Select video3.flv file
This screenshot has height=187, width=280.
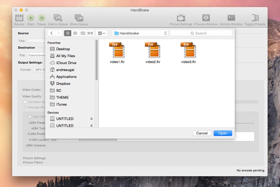click(x=189, y=53)
